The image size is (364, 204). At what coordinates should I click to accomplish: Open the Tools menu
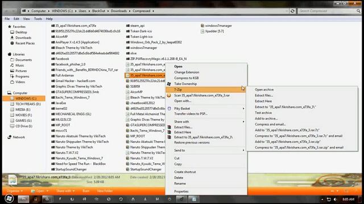click(38, 19)
